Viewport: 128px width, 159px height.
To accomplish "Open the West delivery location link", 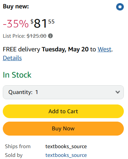I will 104,49.
